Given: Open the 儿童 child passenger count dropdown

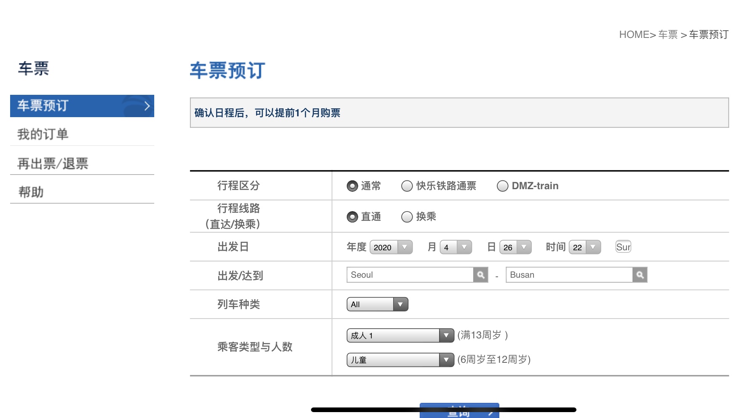Looking at the screenshot, I should (400, 360).
